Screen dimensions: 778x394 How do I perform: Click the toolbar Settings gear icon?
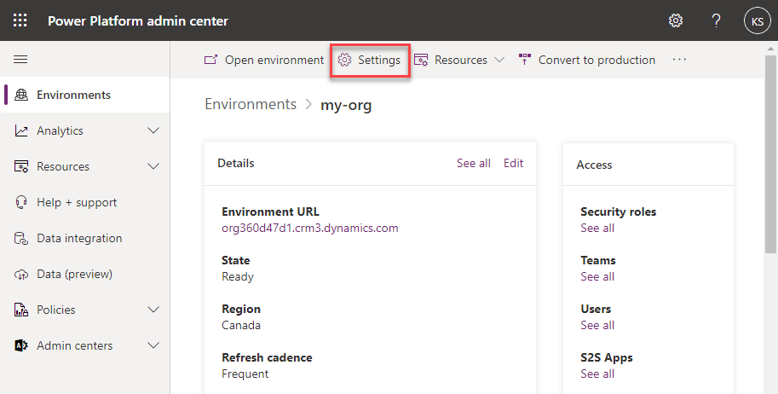point(344,60)
